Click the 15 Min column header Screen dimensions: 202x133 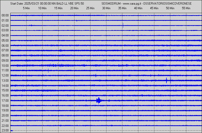(x=58, y=8)
